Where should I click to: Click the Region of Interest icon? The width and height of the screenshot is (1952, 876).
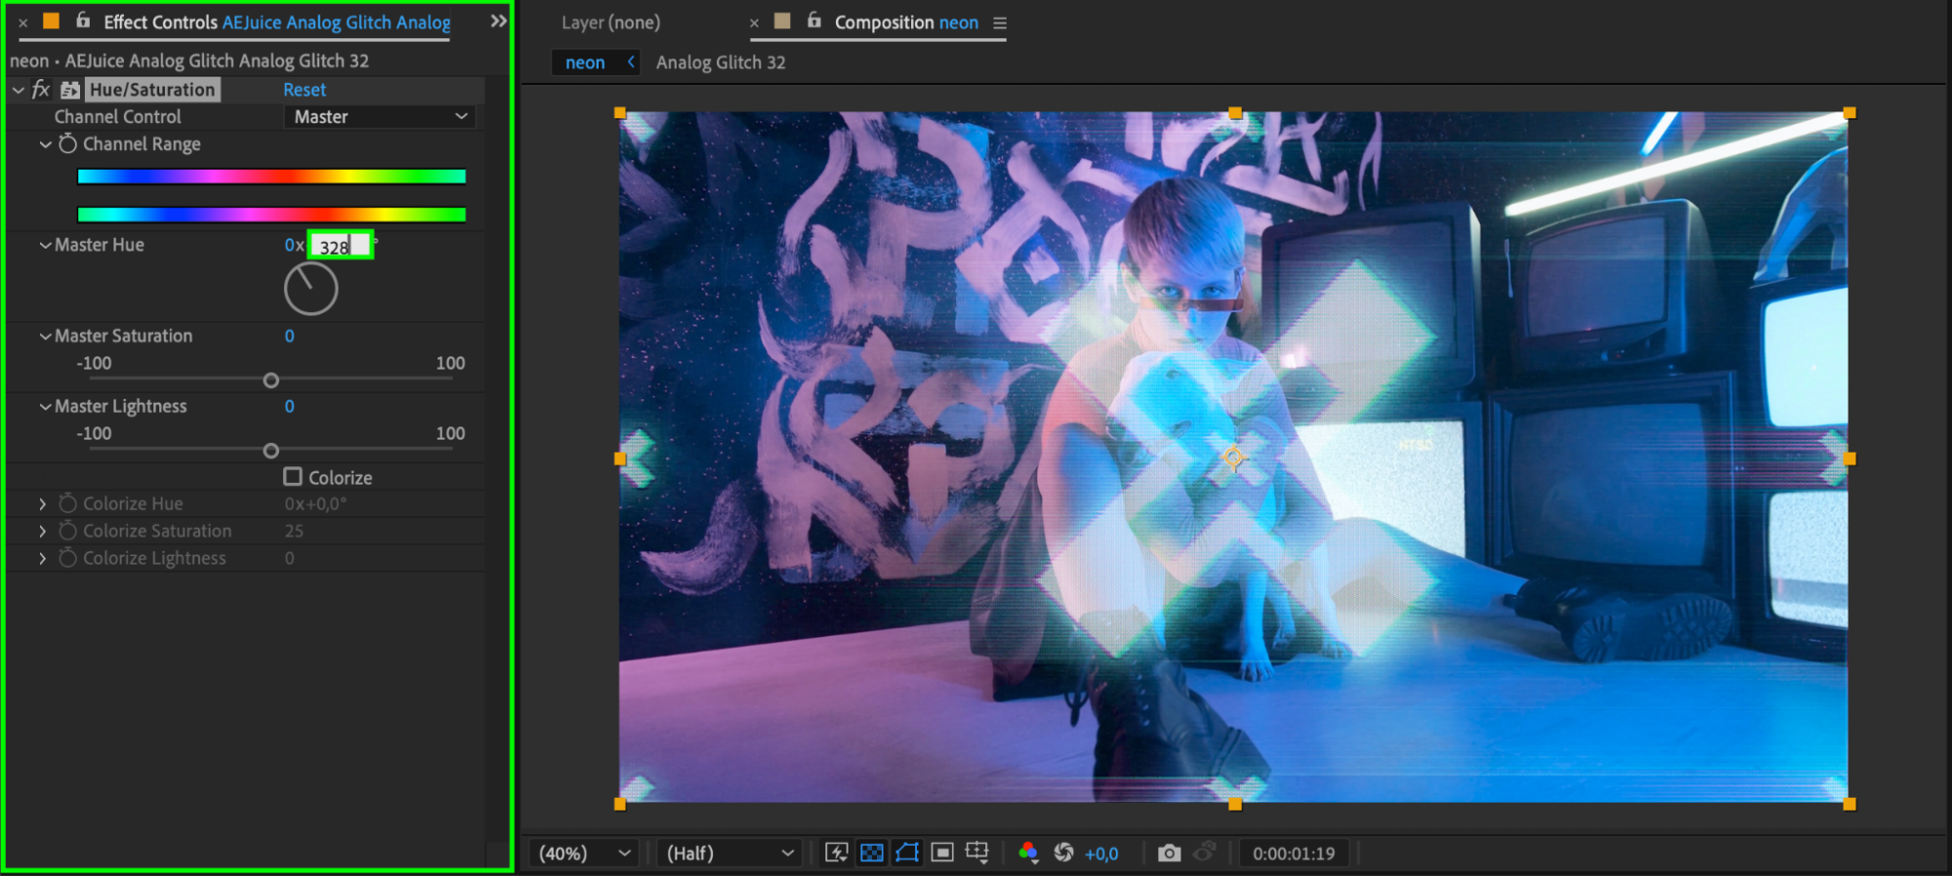[942, 854]
